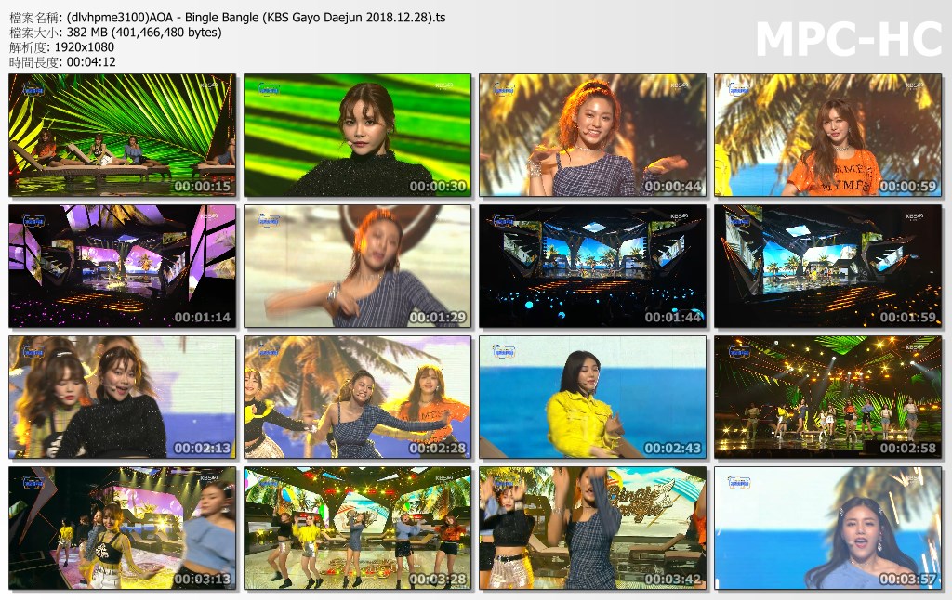The image size is (952, 600).
Task: Click the KBS mark in the 00:03:28 frame
Action: coord(443,478)
